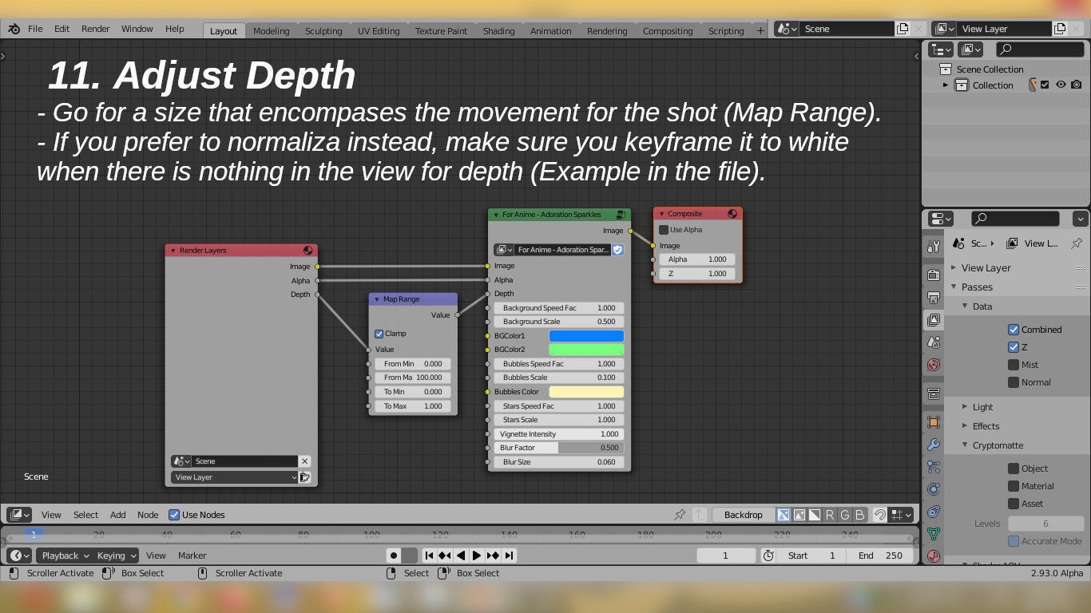Select Color backdrop channel button

click(x=799, y=515)
